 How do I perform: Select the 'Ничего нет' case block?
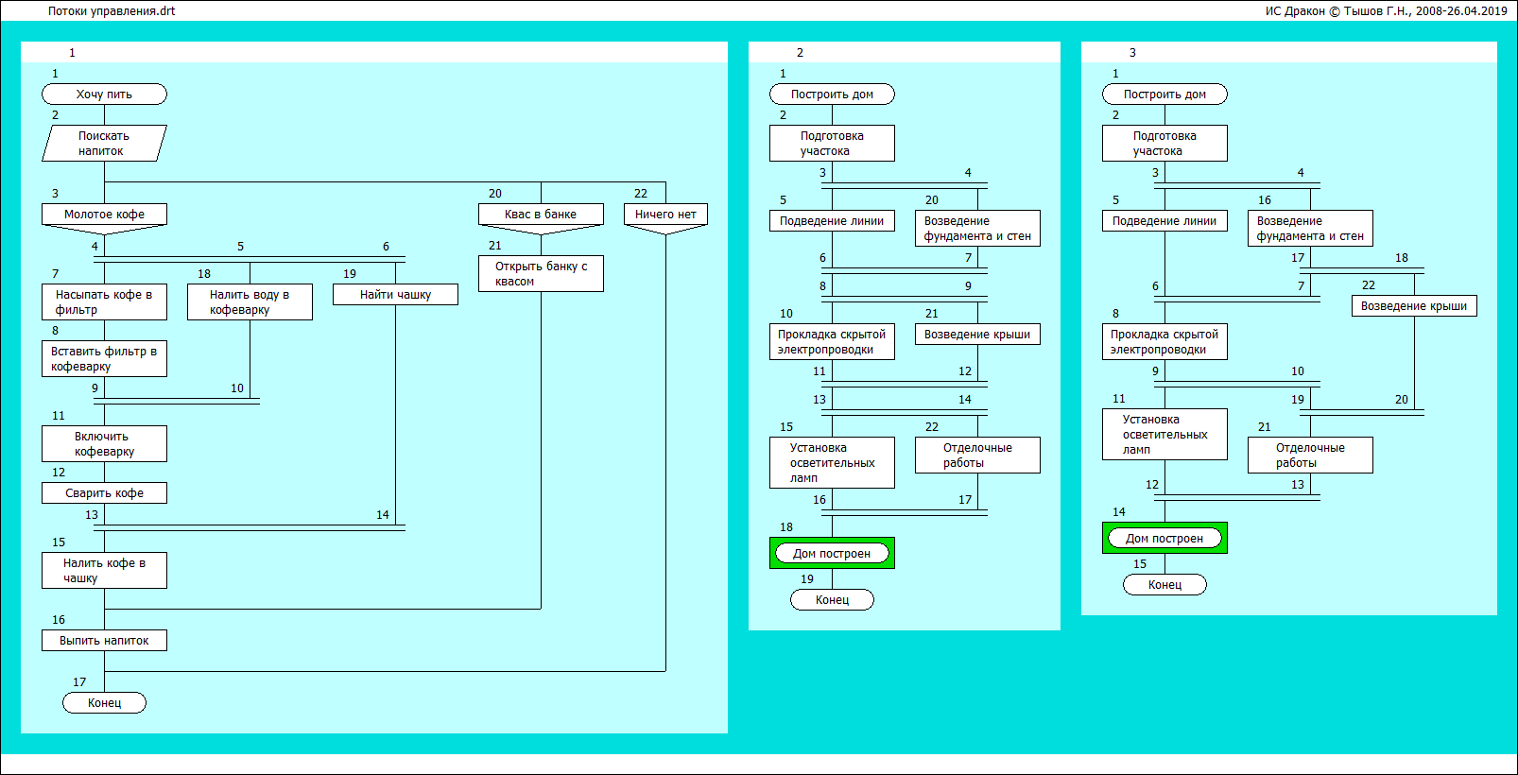(x=665, y=215)
